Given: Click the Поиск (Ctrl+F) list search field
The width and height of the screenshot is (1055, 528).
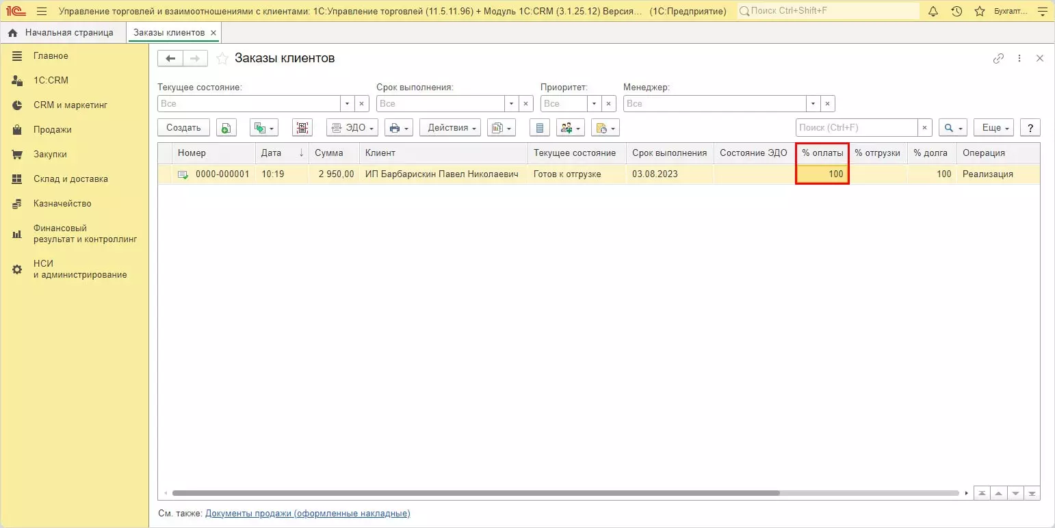Looking at the screenshot, I should (856, 128).
